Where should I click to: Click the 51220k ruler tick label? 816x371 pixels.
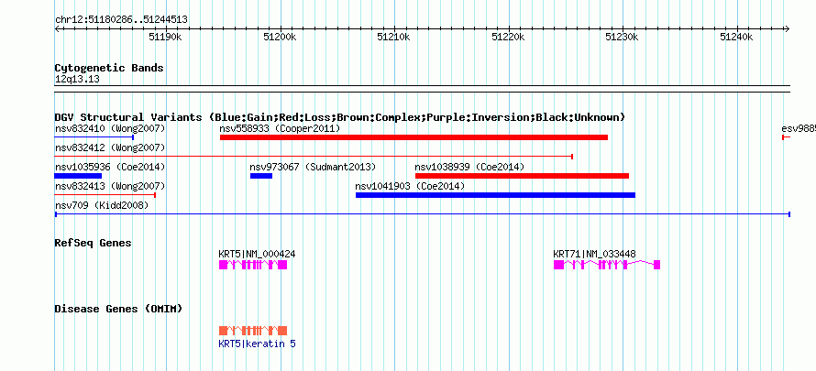tap(508, 37)
